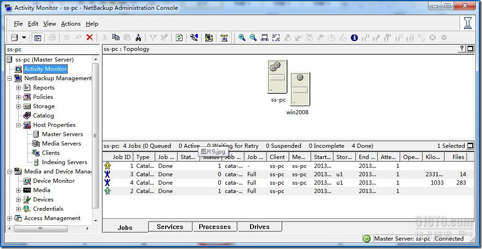This screenshot has width=482, height=249.
Task: Click the printer icon in the toolbar
Action: pyautogui.click(x=52, y=38)
